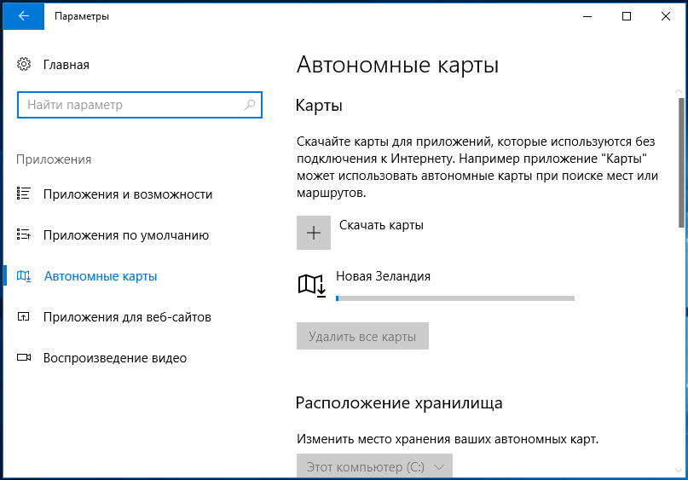Click the Новая Зеландия map name
Screen dimensions: 688x480
(383, 276)
